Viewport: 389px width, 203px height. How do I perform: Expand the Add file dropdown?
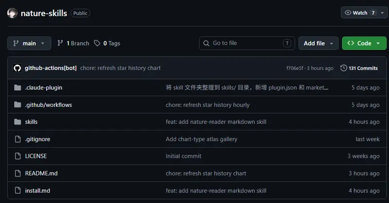[x=318, y=43]
